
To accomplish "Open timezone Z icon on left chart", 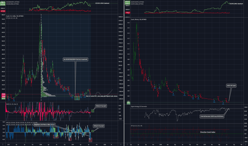I will [3, 144].
